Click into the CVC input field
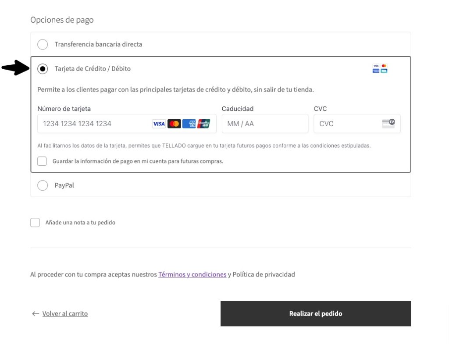Screen dimensions: 449x355 pos(357,124)
